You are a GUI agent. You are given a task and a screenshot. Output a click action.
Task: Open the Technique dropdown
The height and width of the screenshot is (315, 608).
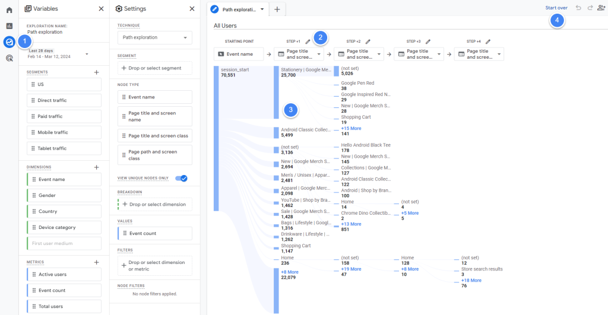pos(155,37)
